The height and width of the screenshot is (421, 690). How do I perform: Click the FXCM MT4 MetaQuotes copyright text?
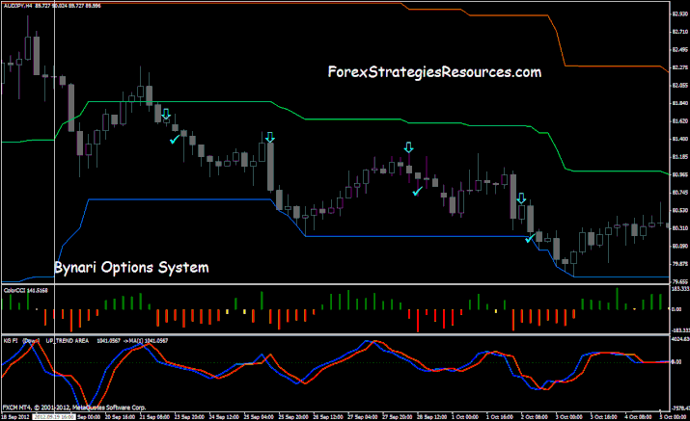(74, 408)
